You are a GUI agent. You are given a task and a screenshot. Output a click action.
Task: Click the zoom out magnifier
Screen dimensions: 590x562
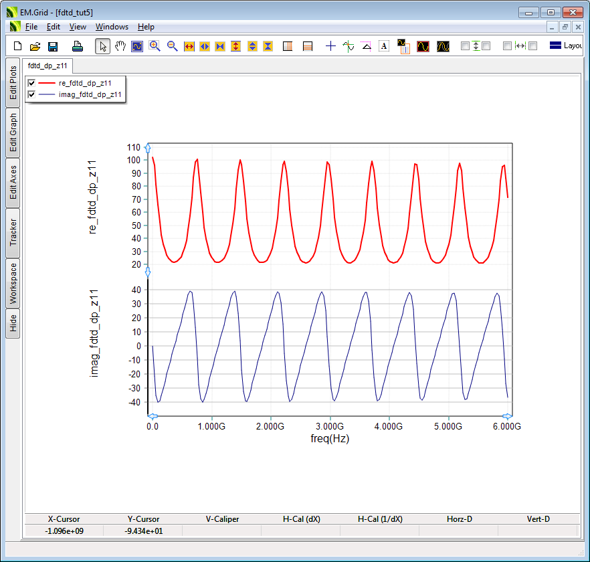[x=172, y=46]
